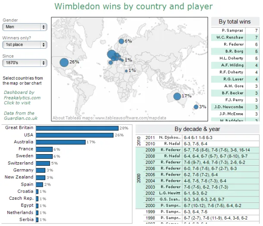Click R.G. Laver in total wins list
Viewport: 263px width, 226px height.
tap(233, 79)
